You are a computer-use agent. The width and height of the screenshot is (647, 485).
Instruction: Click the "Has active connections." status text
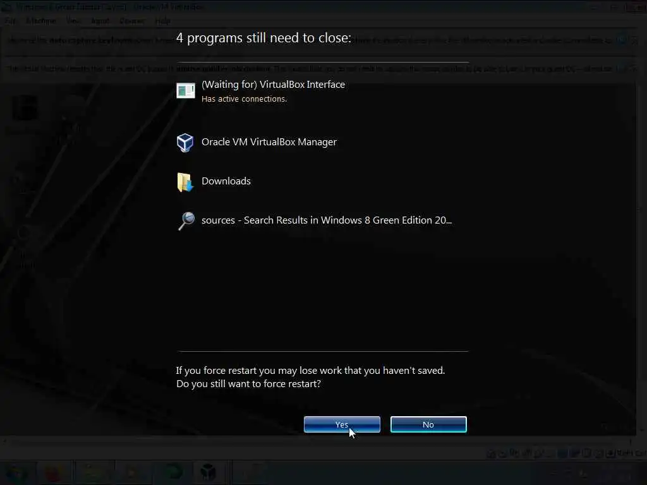245,99
